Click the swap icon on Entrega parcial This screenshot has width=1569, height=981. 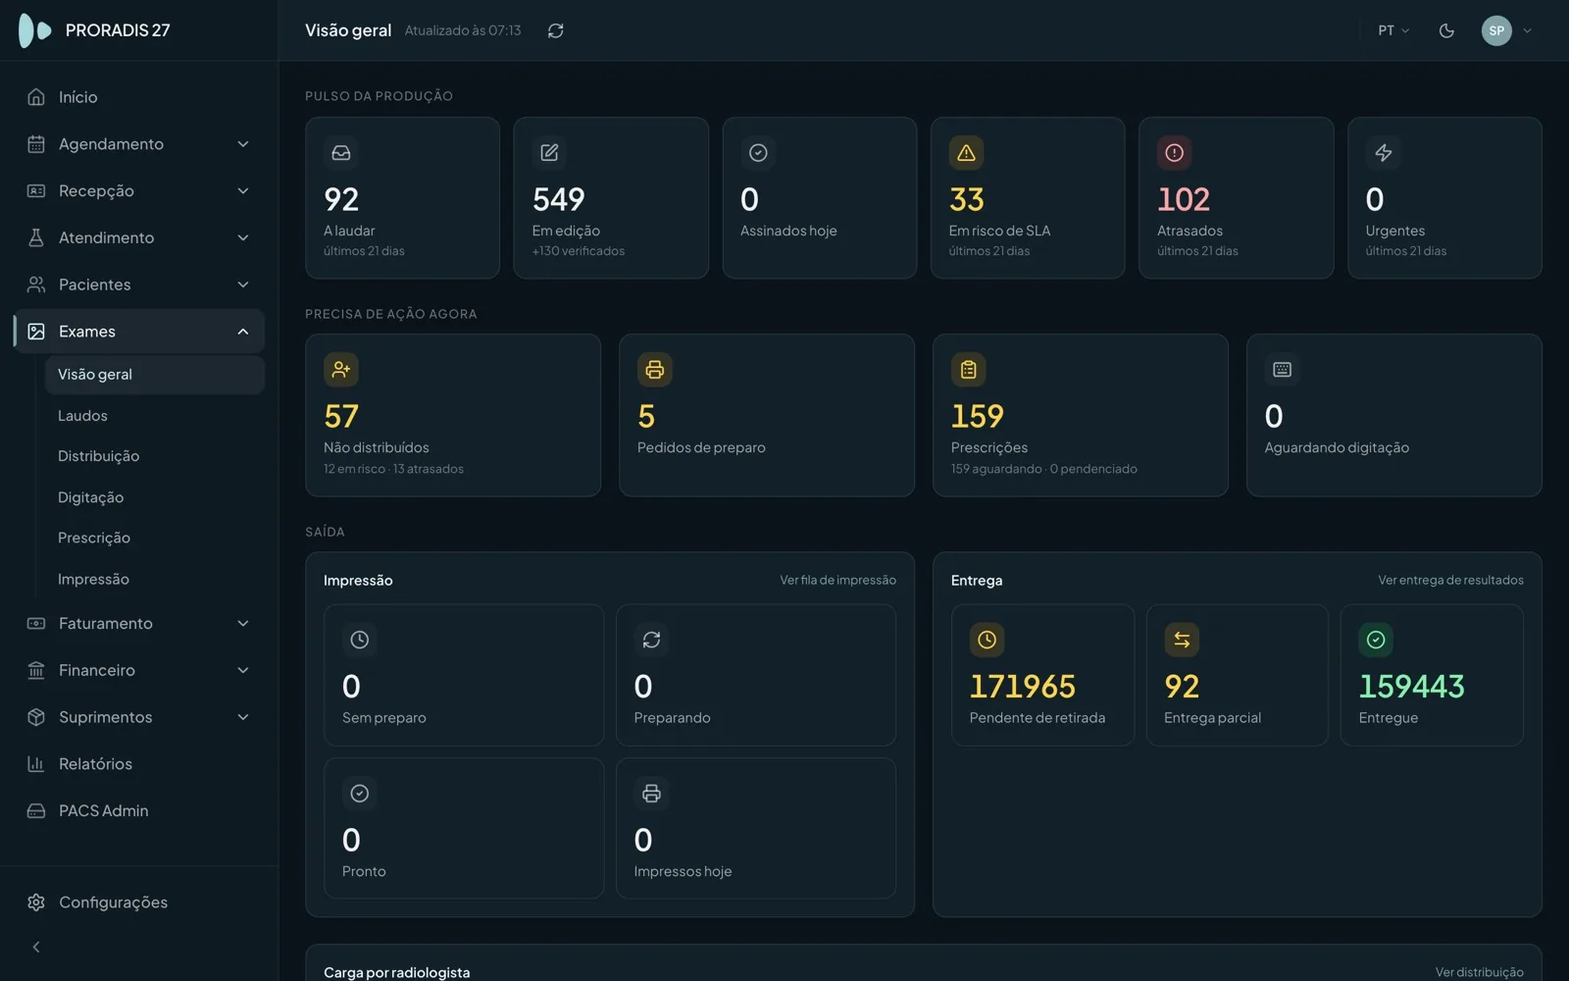click(1182, 640)
